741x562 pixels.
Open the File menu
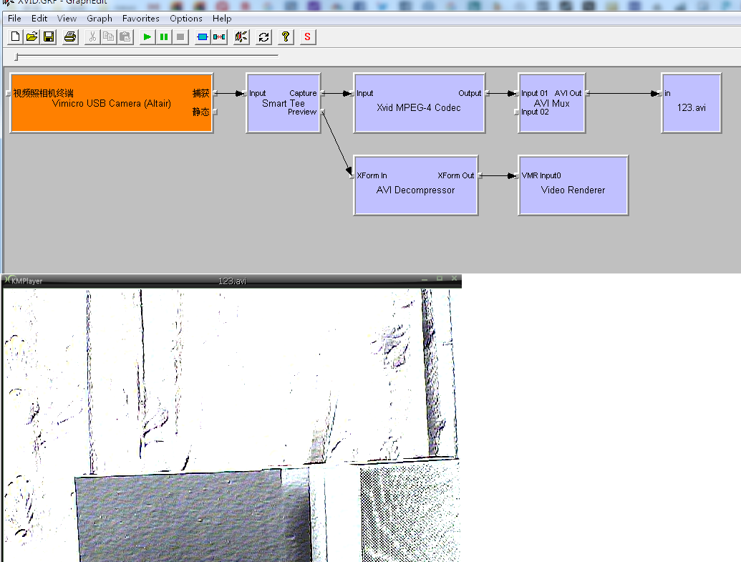pos(14,19)
